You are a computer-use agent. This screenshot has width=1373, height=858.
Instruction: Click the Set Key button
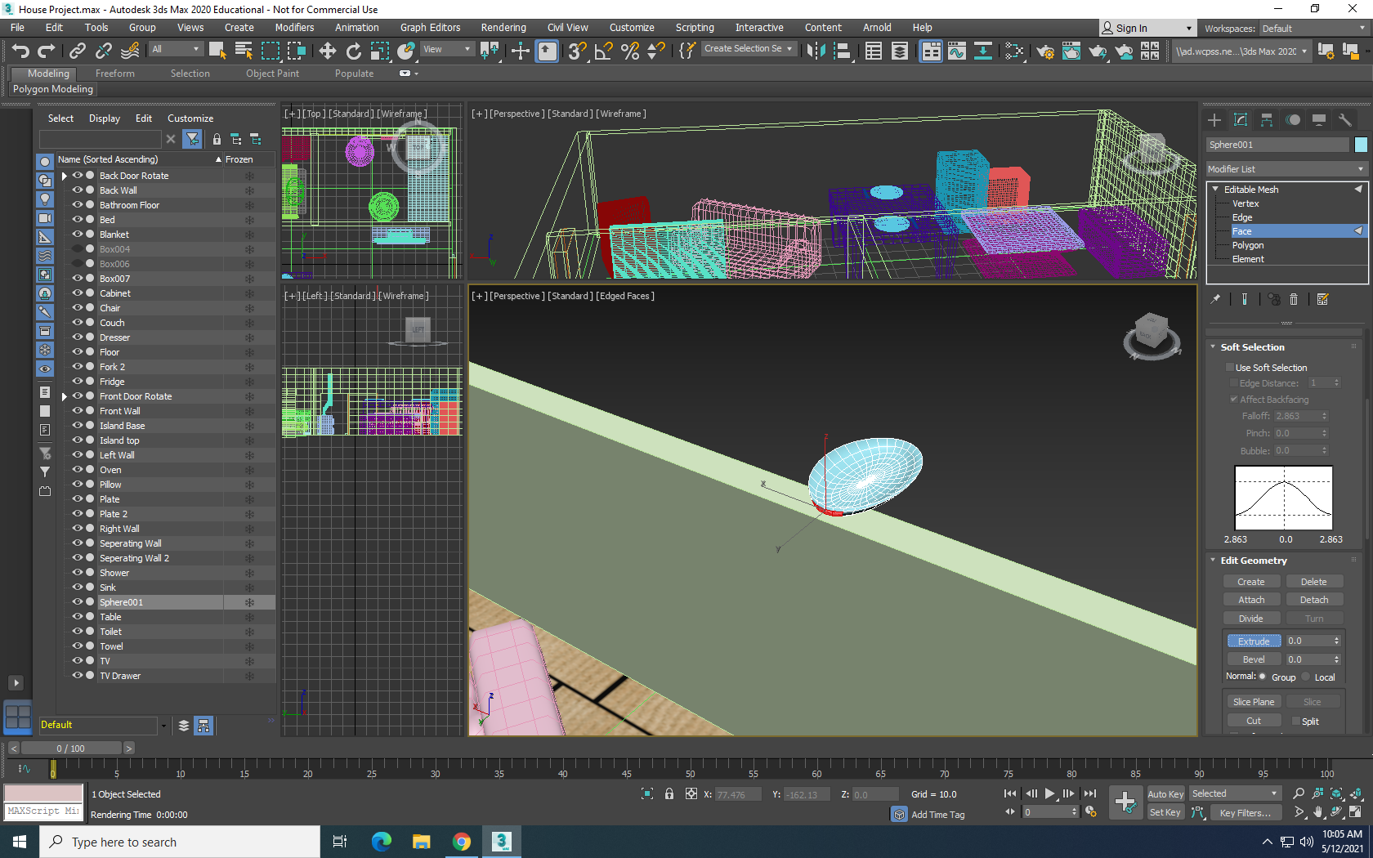tap(1165, 812)
